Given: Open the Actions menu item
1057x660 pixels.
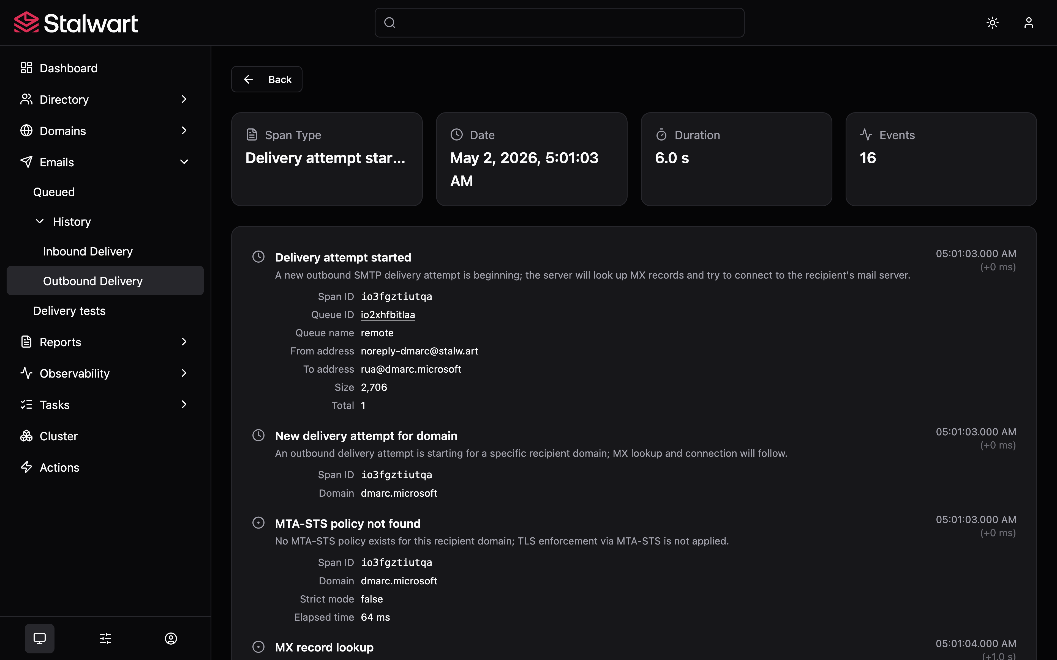Looking at the screenshot, I should click(x=105, y=468).
